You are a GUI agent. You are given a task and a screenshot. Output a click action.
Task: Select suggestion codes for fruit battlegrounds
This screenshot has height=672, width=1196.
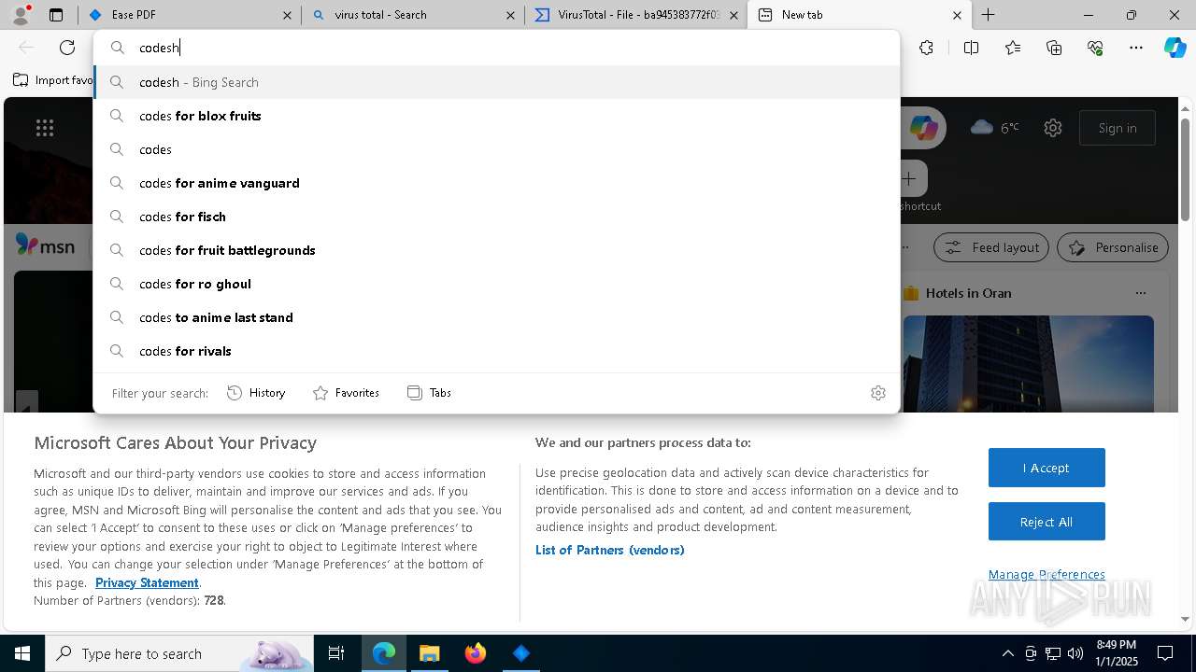coord(497,250)
